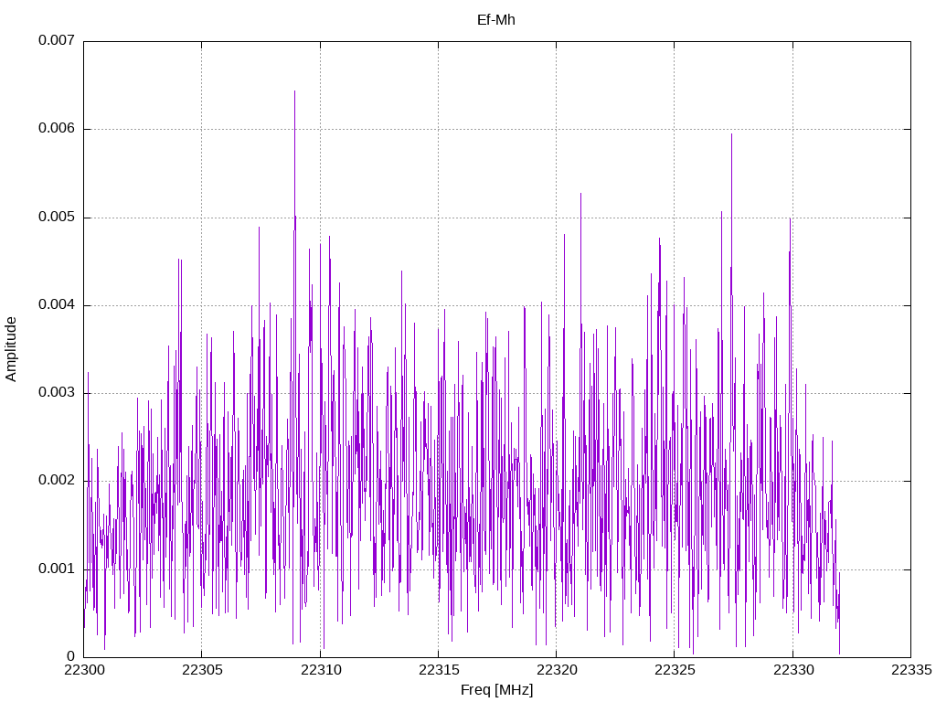Click the y-axis tick value 0.002
936x702 pixels.
(x=57, y=480)
